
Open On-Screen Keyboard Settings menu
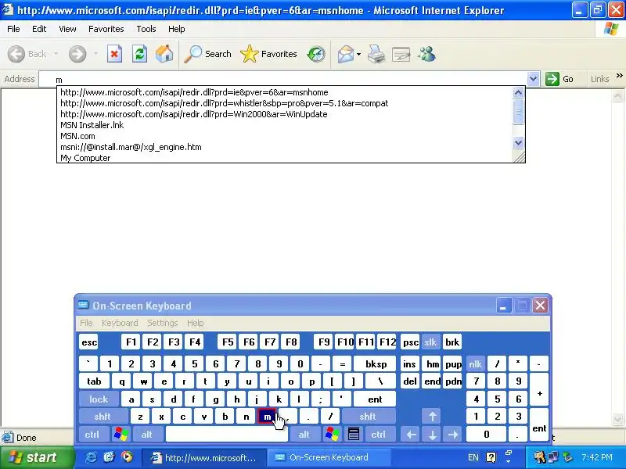click(x=163, y=323)
